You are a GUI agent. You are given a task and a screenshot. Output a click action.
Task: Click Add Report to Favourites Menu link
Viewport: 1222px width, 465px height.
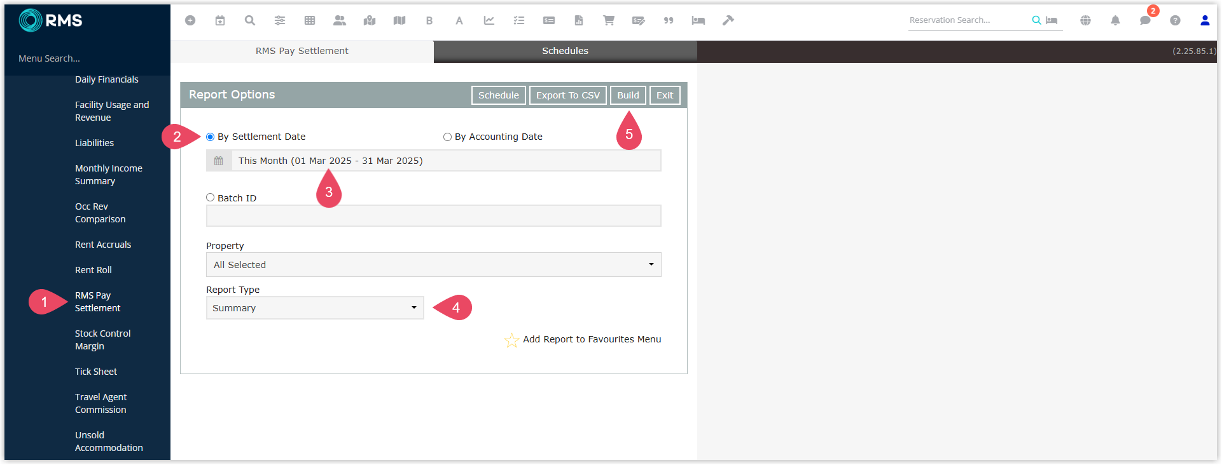coord(592,339)
